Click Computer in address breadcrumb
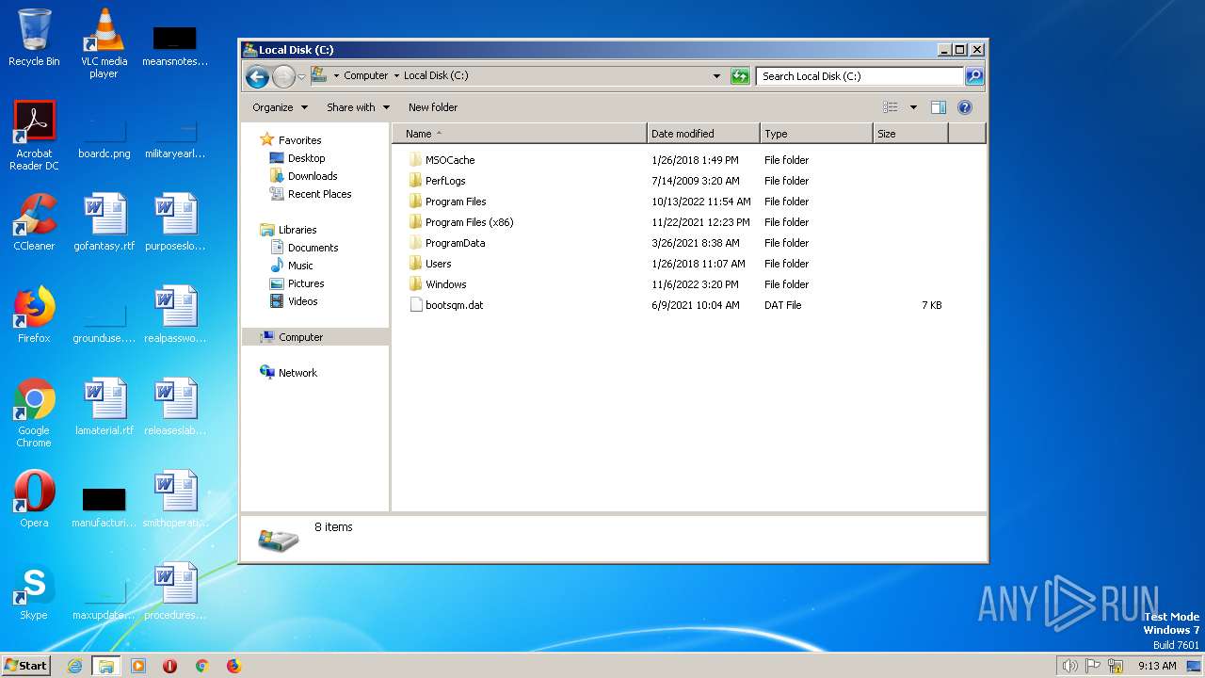This screenshot has width=1205, height=678. point(365,75)
